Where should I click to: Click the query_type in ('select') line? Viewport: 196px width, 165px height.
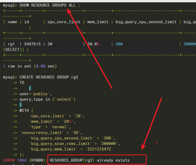click(47, 99)
